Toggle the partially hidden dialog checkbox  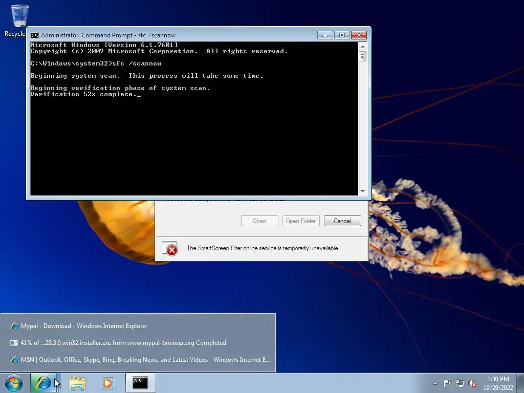pos(165,201)
